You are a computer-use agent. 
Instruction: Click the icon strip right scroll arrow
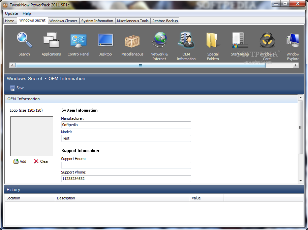coord(296,65)
